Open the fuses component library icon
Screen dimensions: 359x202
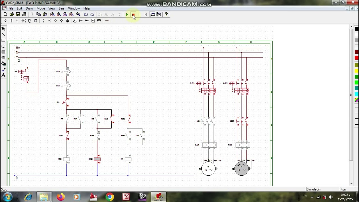pos(11,20)
